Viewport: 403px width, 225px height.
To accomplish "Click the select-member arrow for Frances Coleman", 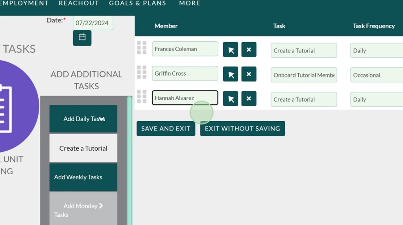I will (231, 50).
